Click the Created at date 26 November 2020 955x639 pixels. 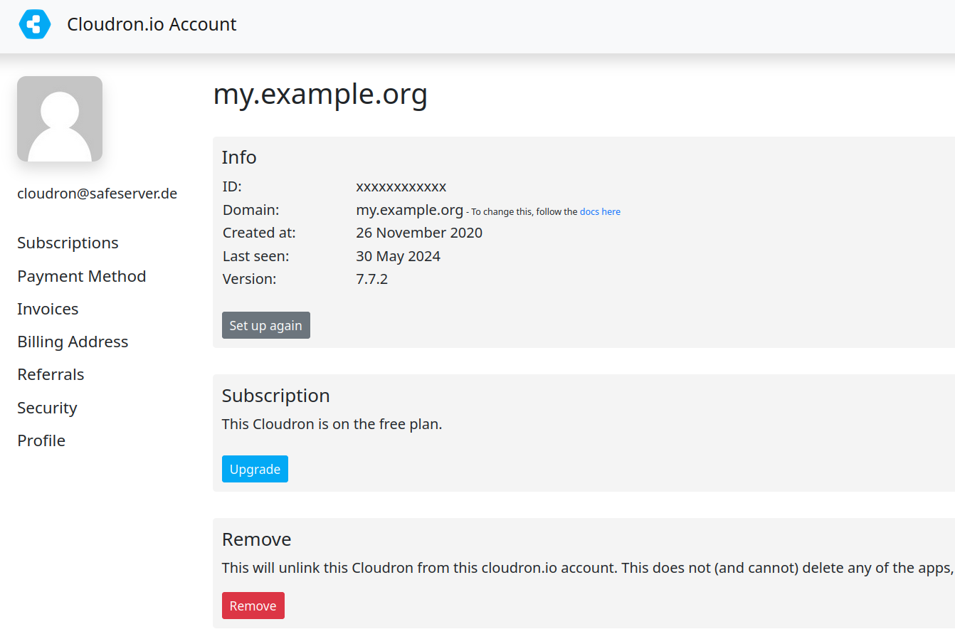point(419,233)
